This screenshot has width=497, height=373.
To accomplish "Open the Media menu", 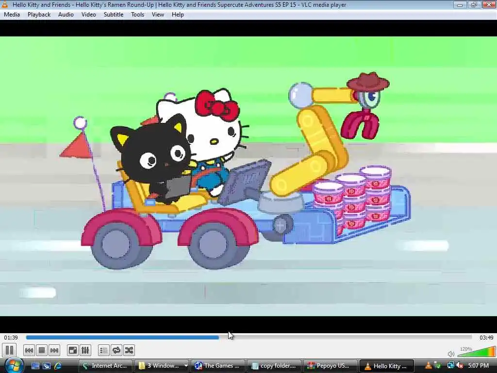I will pos(12,15).
